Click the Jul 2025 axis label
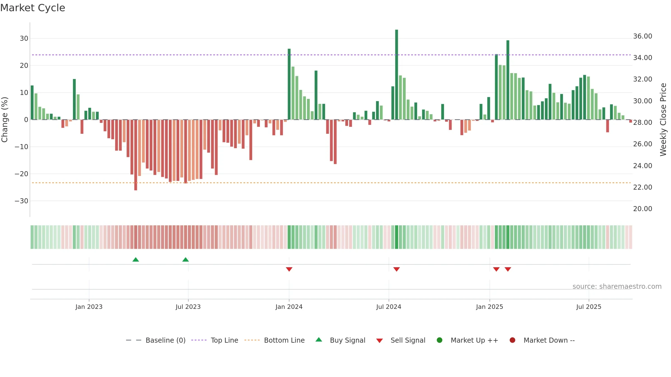Viewport: 671px width, 377px height. click(x=589, y=307)
